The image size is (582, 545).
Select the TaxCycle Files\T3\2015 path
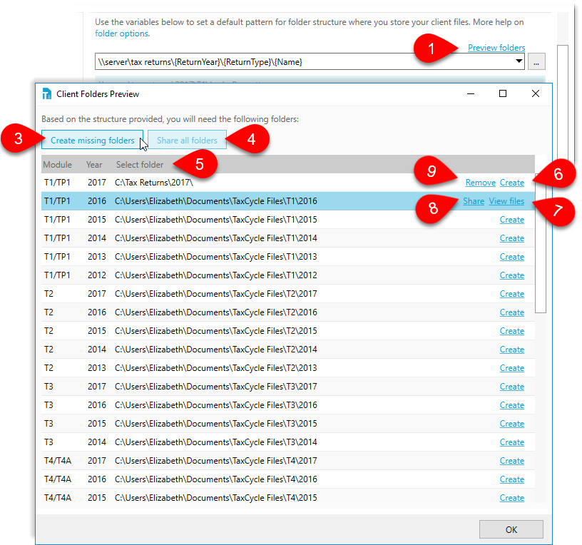point(216,424)
